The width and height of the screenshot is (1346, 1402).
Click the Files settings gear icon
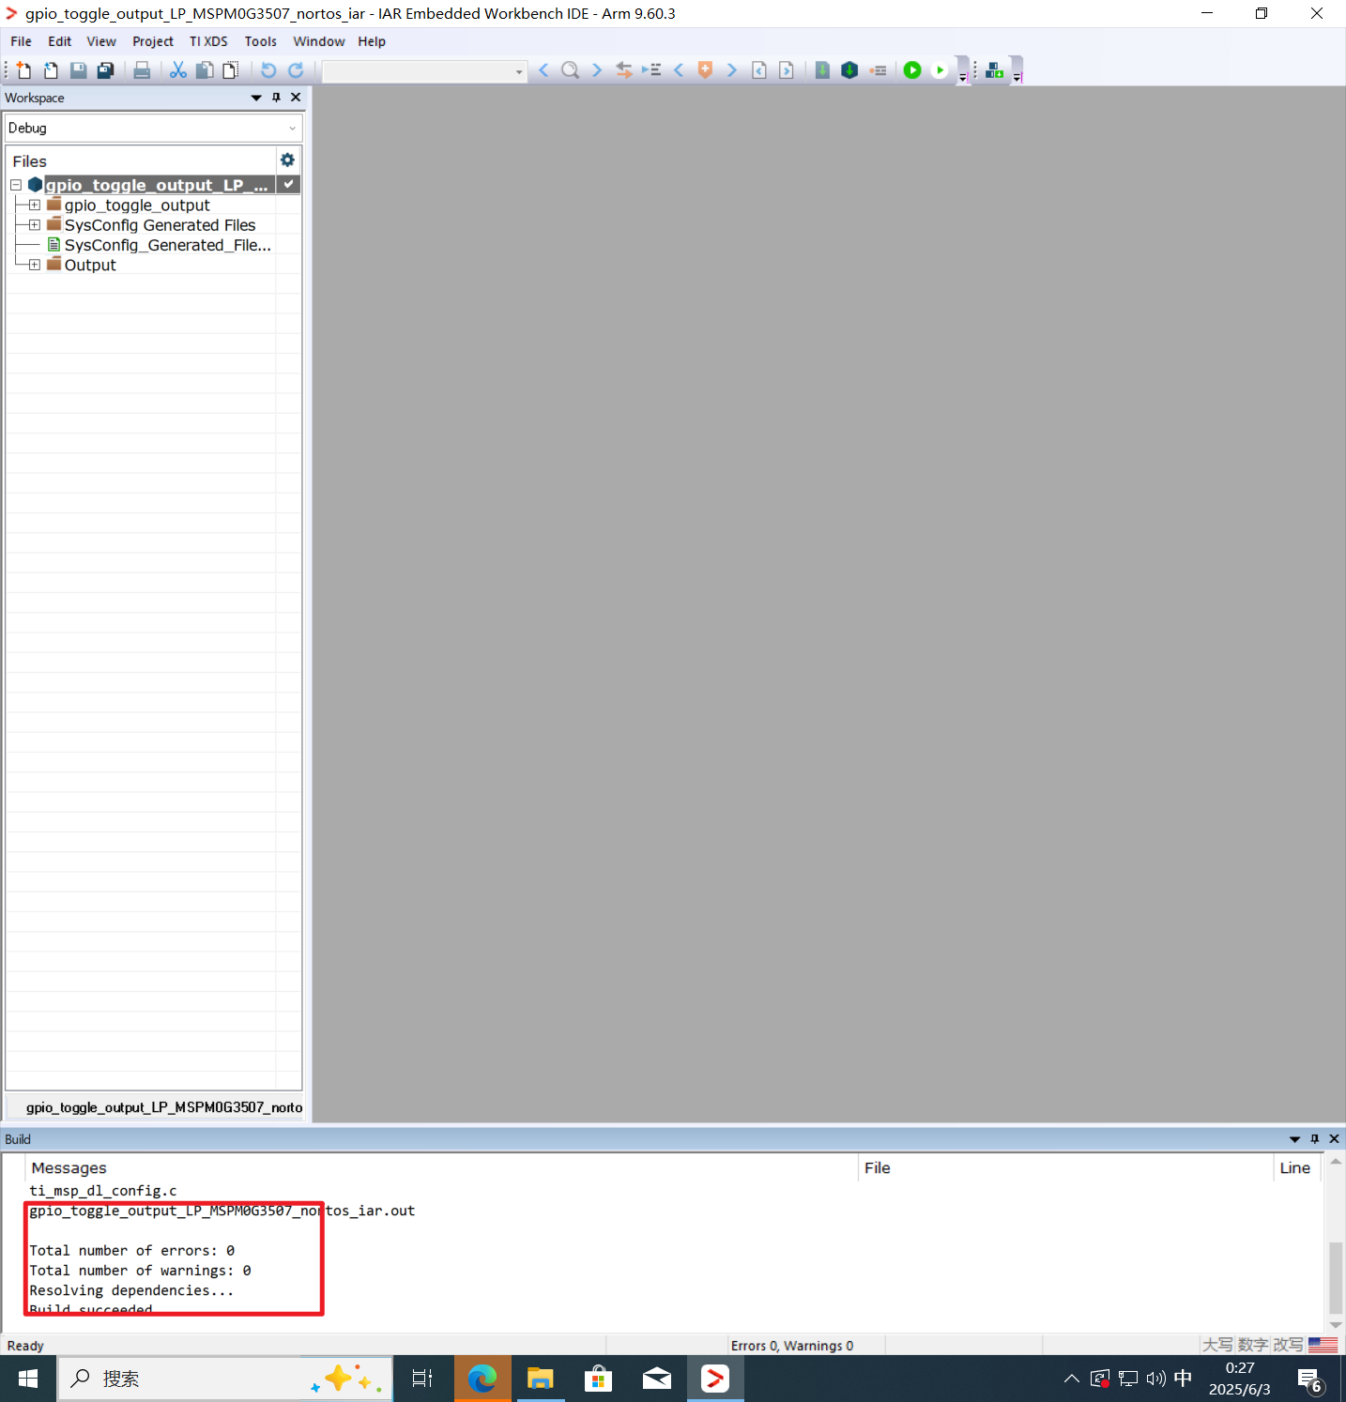287,160
